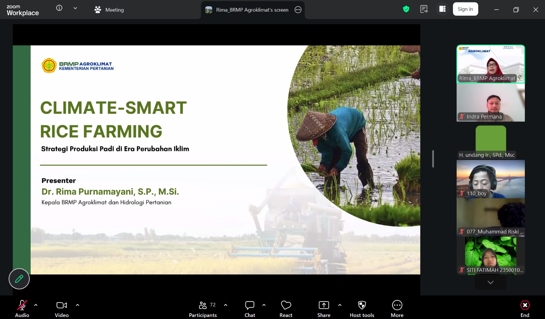Open Rima_BRMP Agroklimat's screen options menu

coord(298,10)
